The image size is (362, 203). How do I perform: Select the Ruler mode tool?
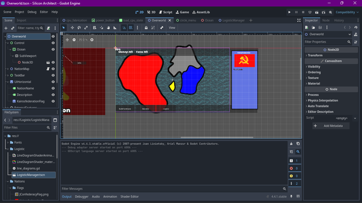[x=115, y=28]
